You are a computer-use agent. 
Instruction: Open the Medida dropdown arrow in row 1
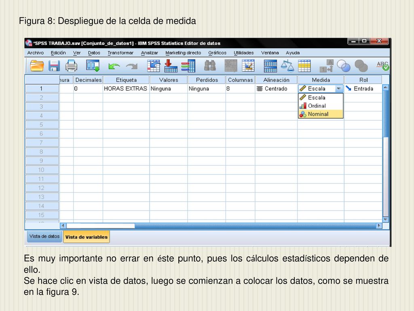[x=339, y=89]
